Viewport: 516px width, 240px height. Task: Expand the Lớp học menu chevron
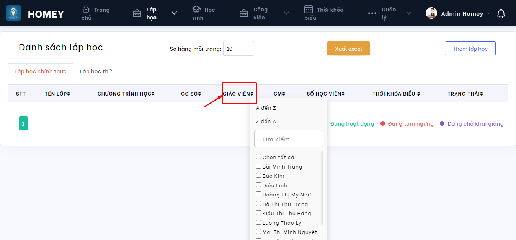(x=174, y=13)
